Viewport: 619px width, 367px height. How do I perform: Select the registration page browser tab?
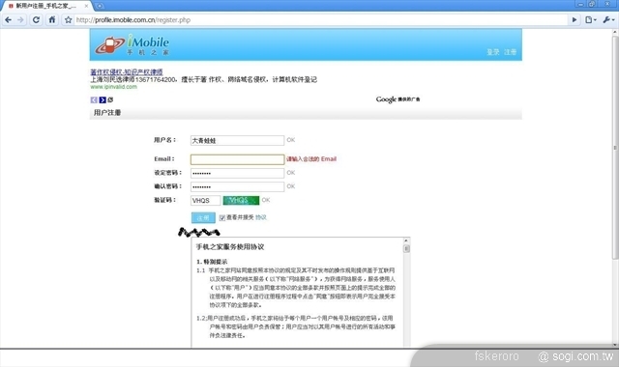46,6
